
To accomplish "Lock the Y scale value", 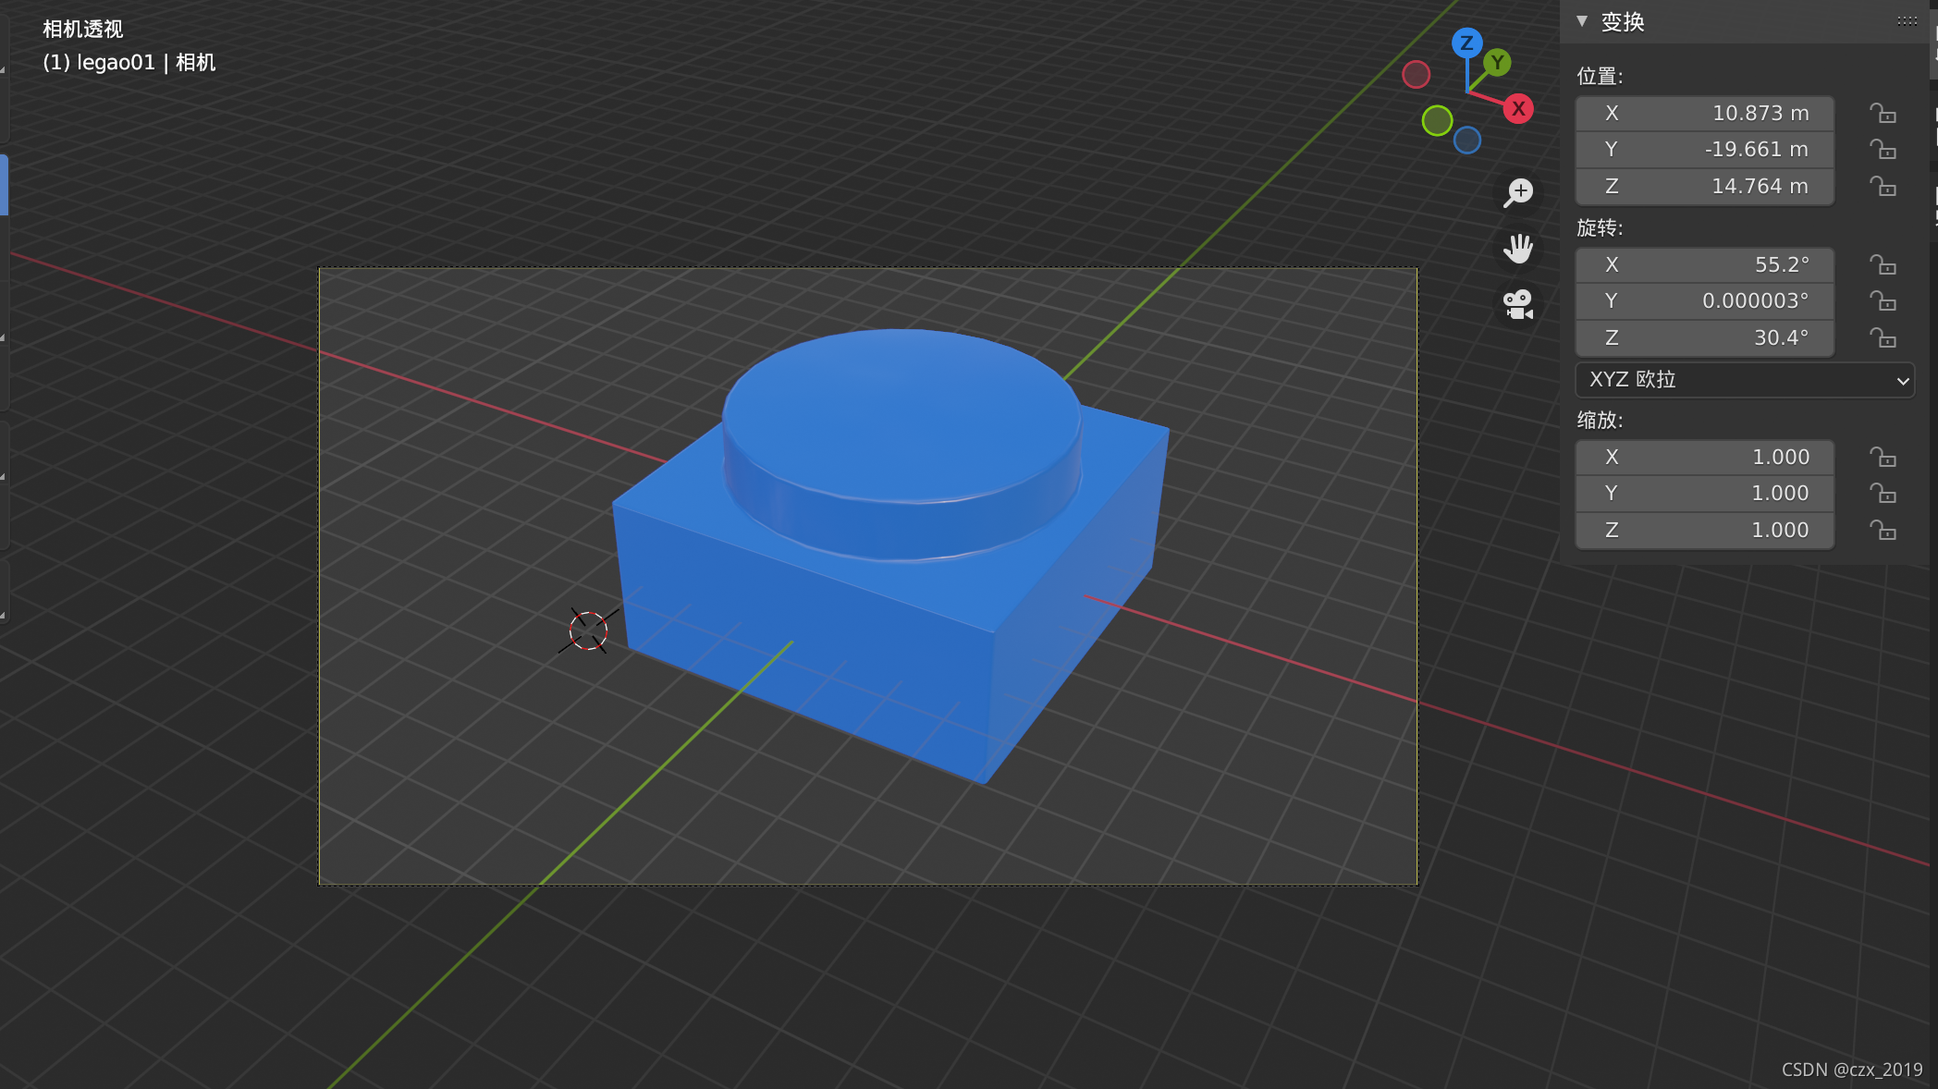I will 1883,493.
